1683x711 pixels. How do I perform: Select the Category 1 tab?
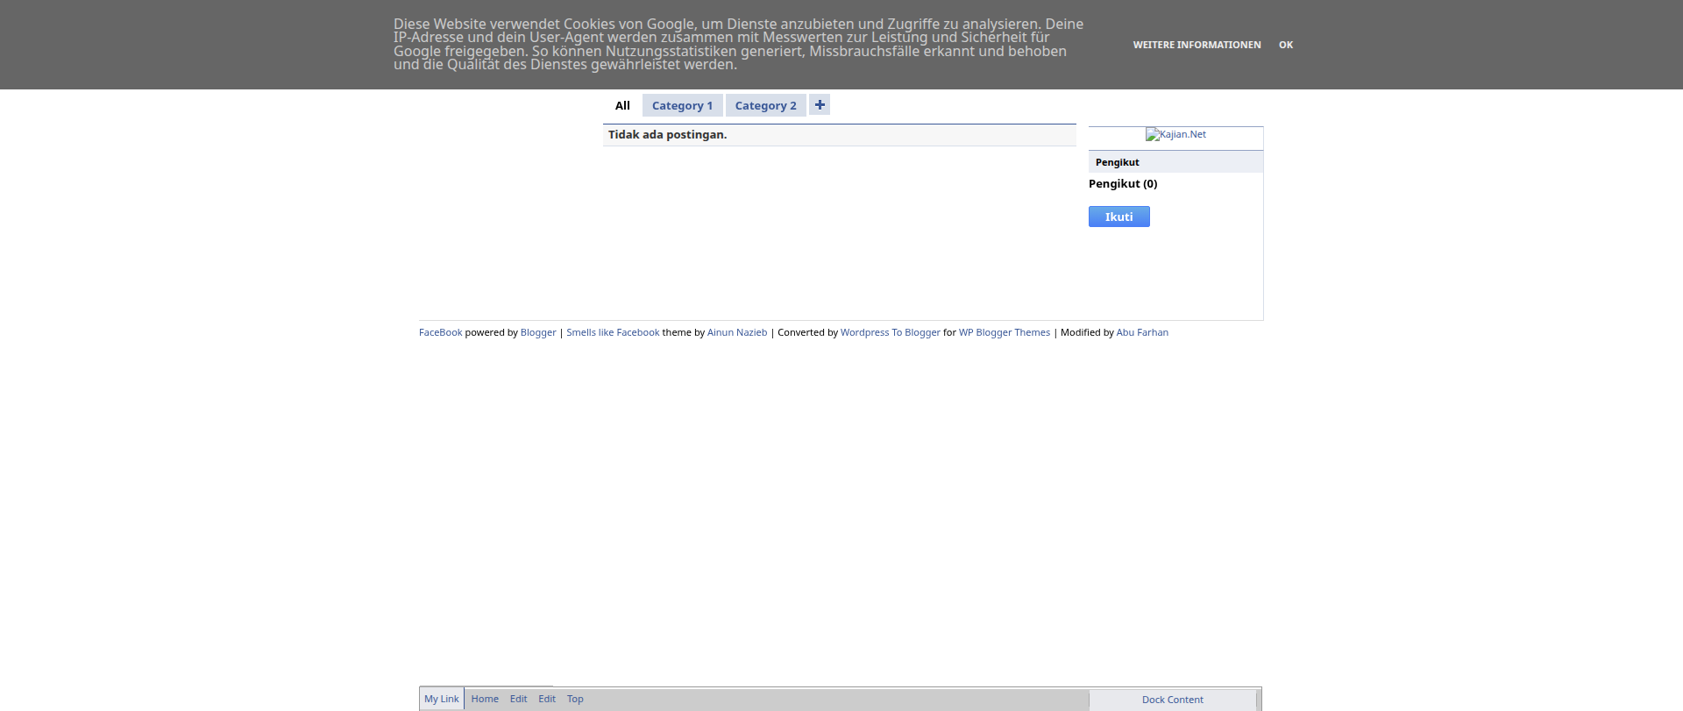click(x=682, y=106)
